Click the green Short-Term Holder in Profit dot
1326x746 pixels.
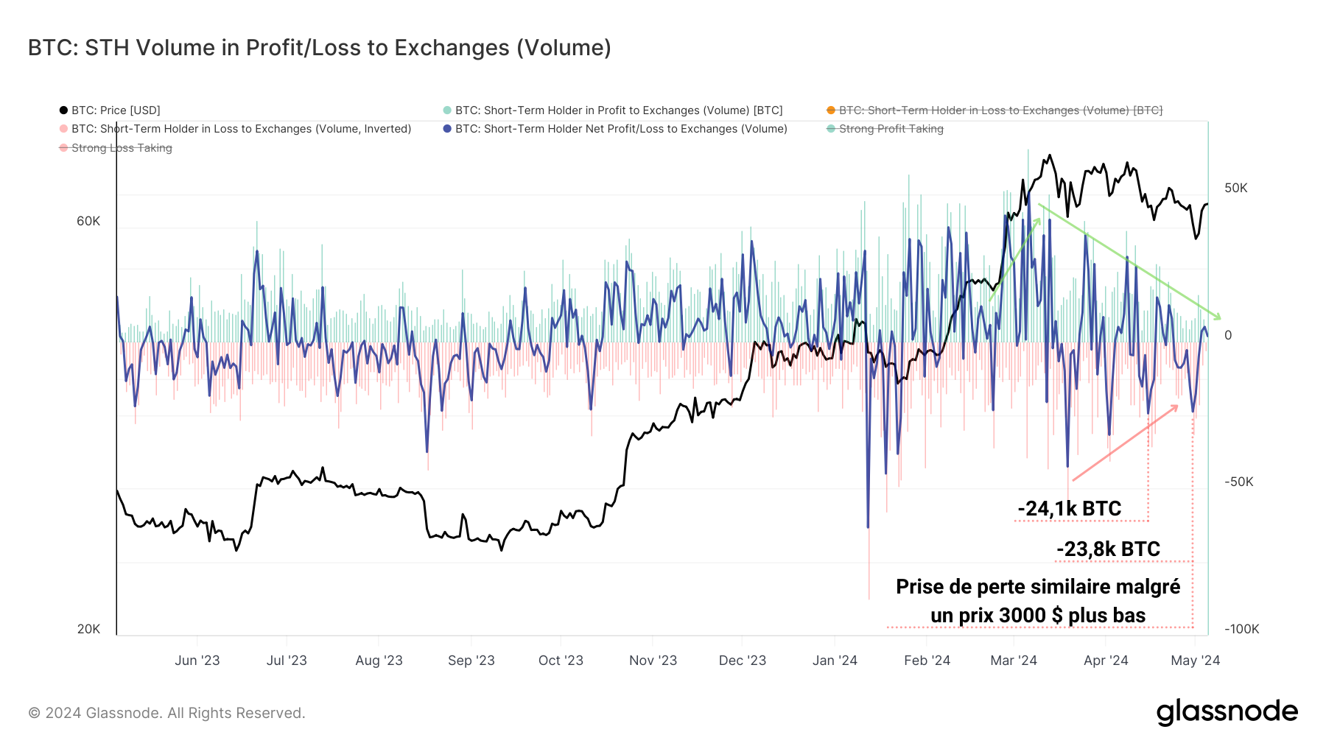click(447, 110)
